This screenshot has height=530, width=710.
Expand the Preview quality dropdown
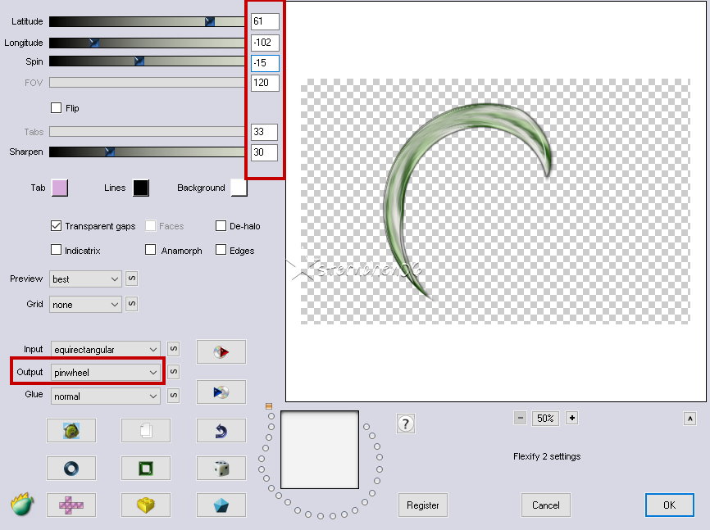85,279
